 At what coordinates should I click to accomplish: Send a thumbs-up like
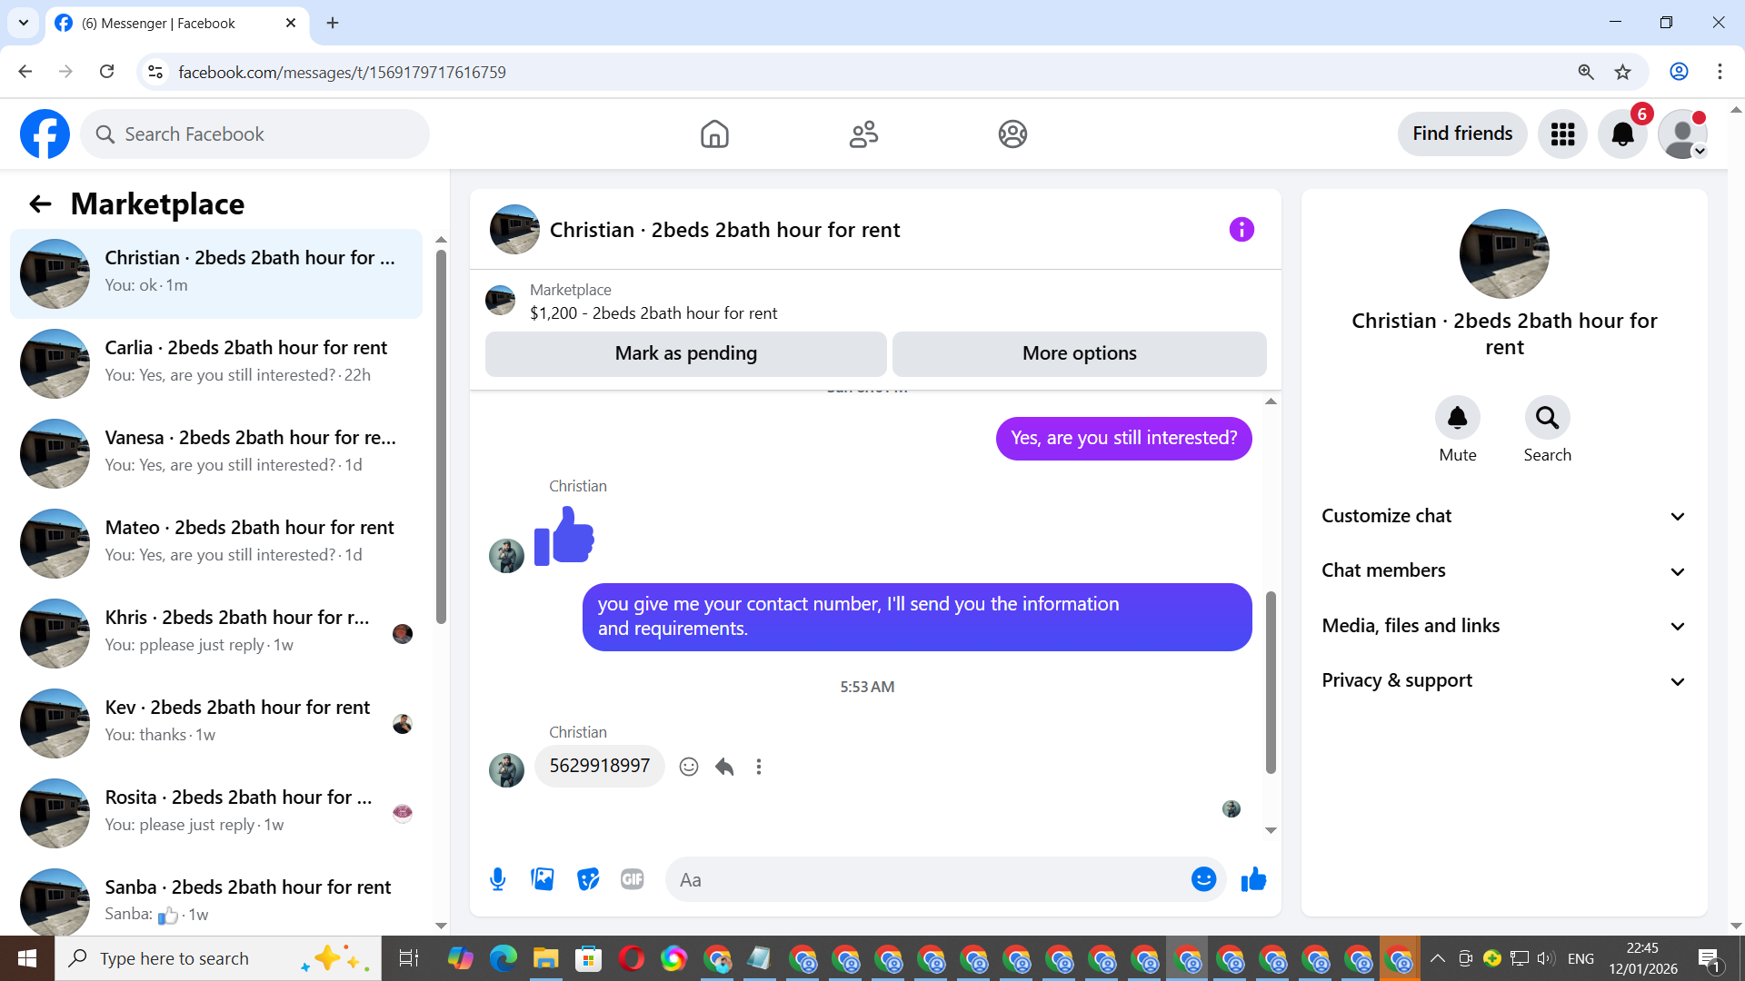[x=1253, y=879]
